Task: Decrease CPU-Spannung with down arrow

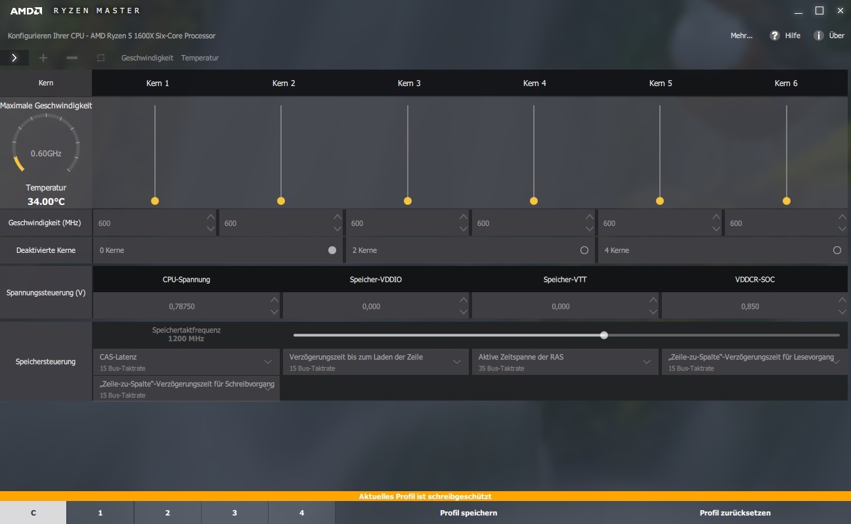Action: pos(274,312)
